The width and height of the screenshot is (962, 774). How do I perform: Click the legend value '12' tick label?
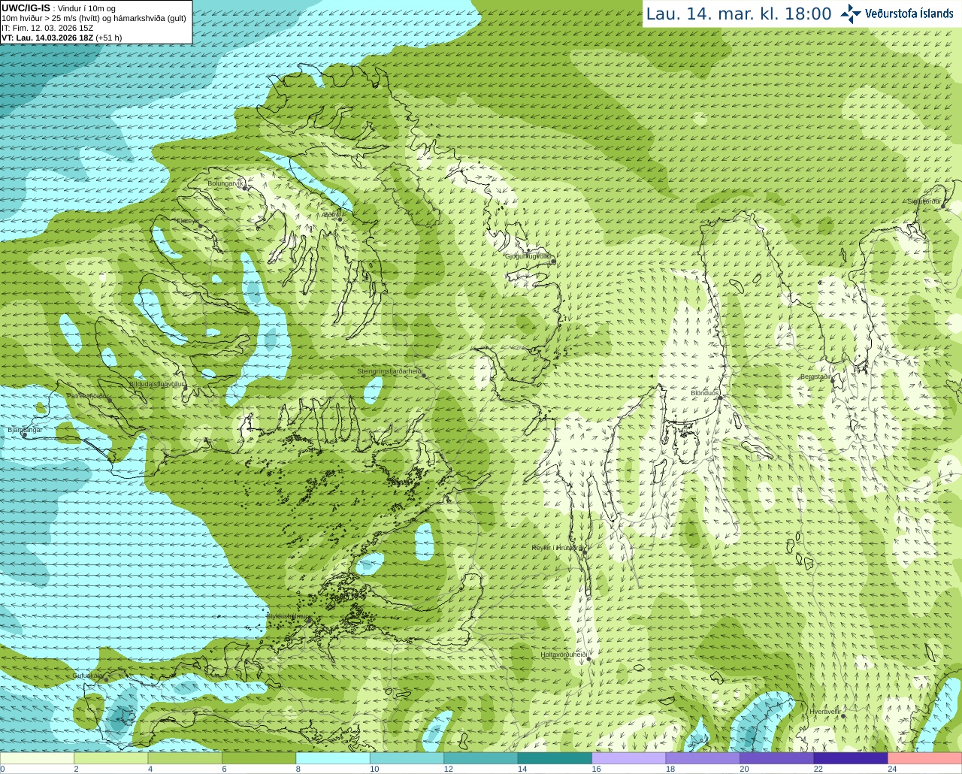(x=448, y=769)
